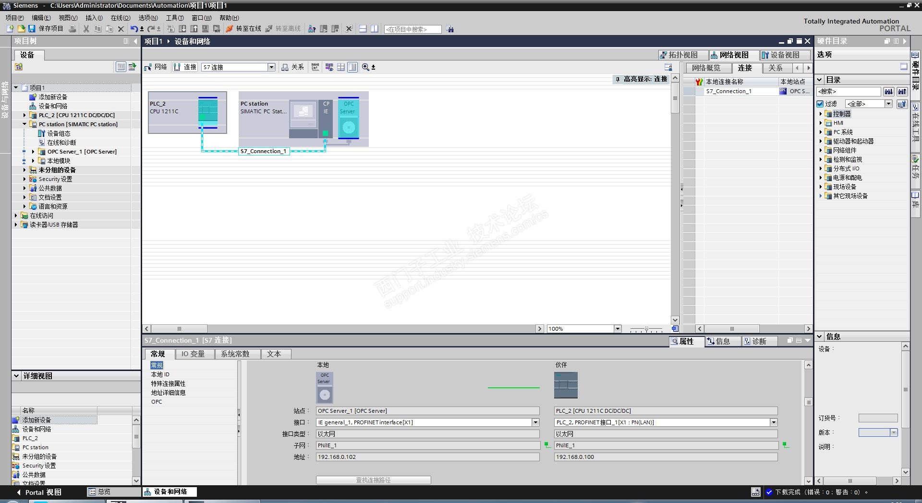This screenshot has height=503, width=922.
Task: Split the editor space vertically
Action: click(x=375, y=29)
